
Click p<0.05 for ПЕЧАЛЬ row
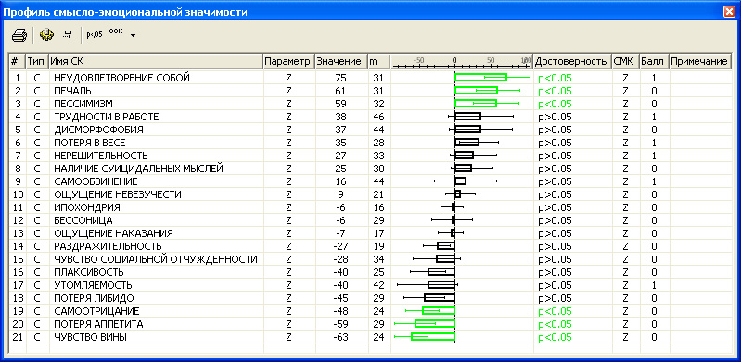[555, 91]
